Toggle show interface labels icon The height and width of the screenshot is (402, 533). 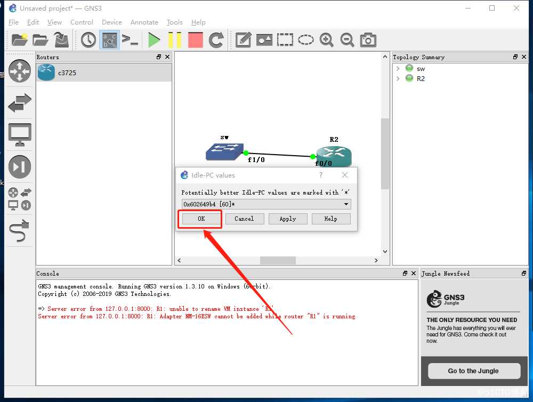109,40
